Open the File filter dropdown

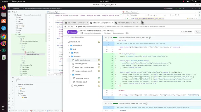[107, 33]
